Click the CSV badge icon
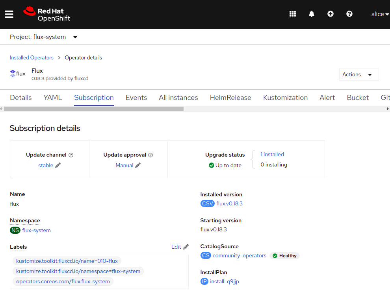The height and width of the screenshot is (290, 390). click(208, 203)
